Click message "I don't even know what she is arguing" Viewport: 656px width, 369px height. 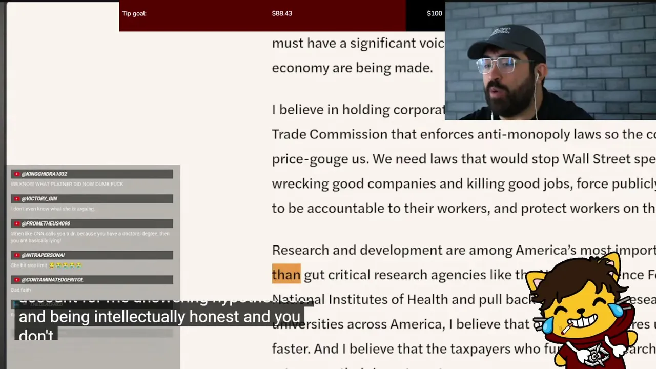(x=53, y=209)
